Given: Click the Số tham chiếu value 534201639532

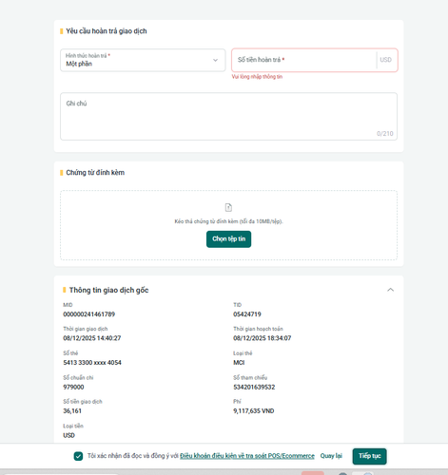Looking at the screenshot, I should [x=254, y=387].
